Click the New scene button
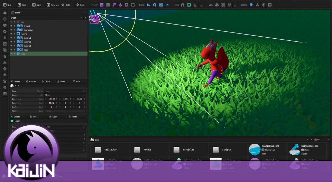 pyautogui.click(x=7, y=4)
